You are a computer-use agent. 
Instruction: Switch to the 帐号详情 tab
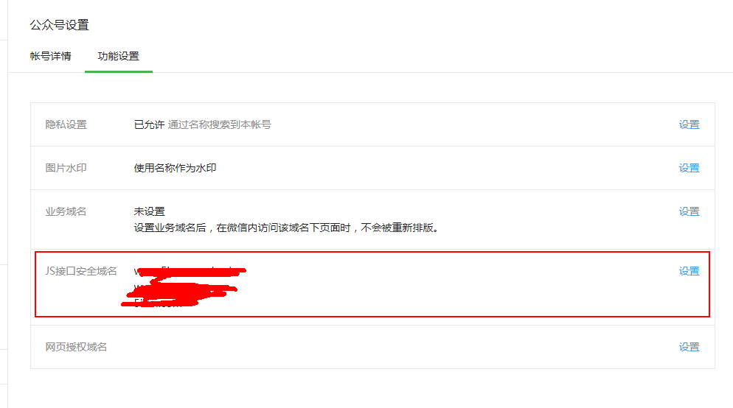(50, 56)
